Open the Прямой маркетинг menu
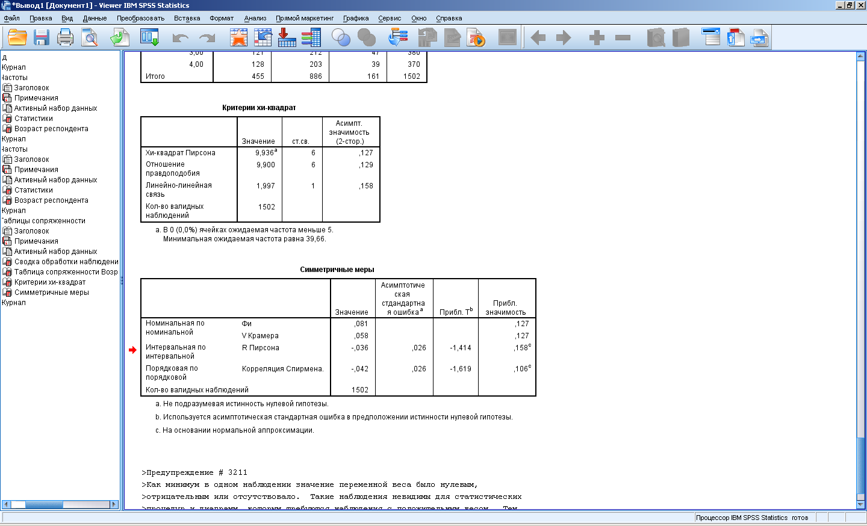Image resolution: width=867 pixels, height=526 pixels. coord(305,18)
